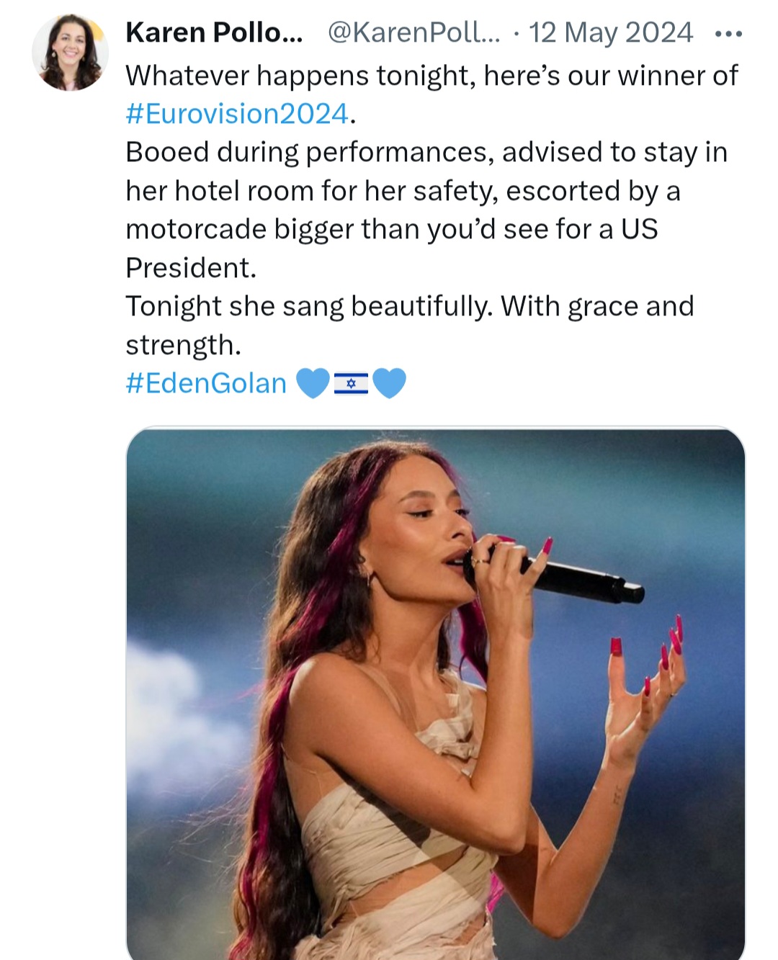Visit the @KarenPoll... handle
The height and width of the screenshot is (960, 778).
pyautogui.click(x=413, y=33)
